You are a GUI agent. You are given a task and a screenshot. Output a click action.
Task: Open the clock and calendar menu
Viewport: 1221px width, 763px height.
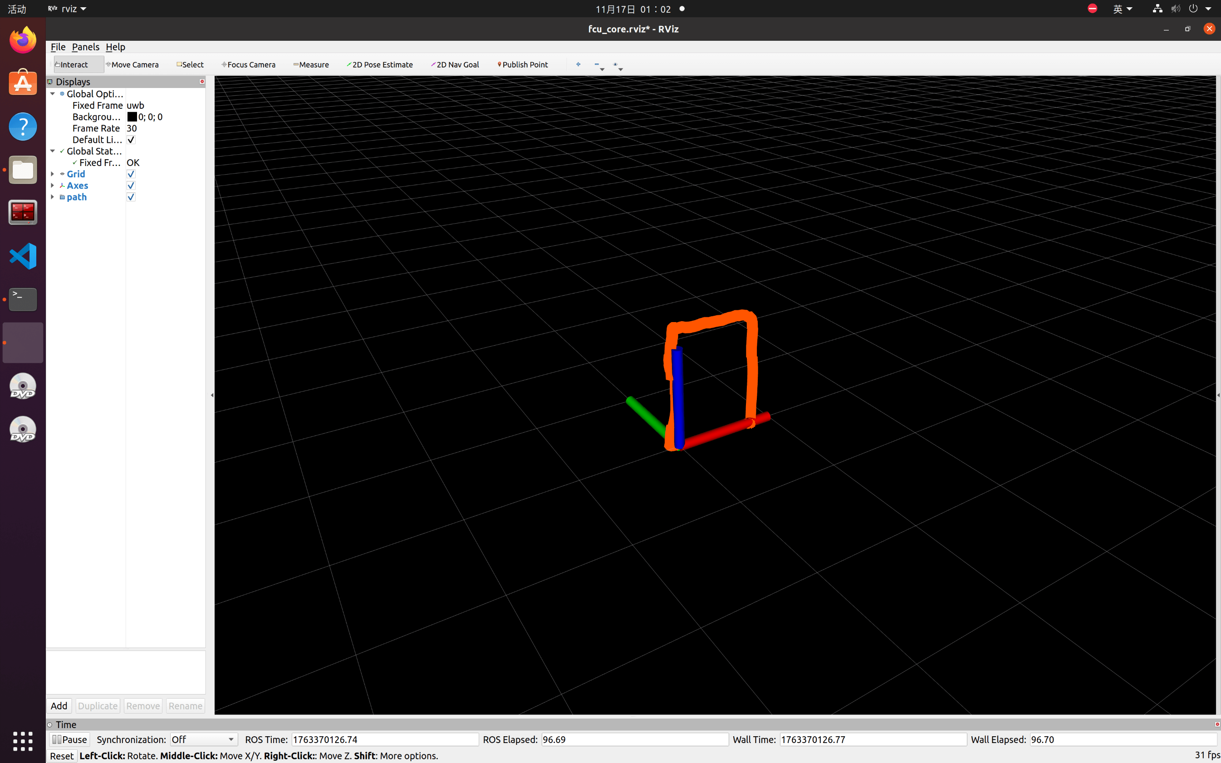point(633,9)
